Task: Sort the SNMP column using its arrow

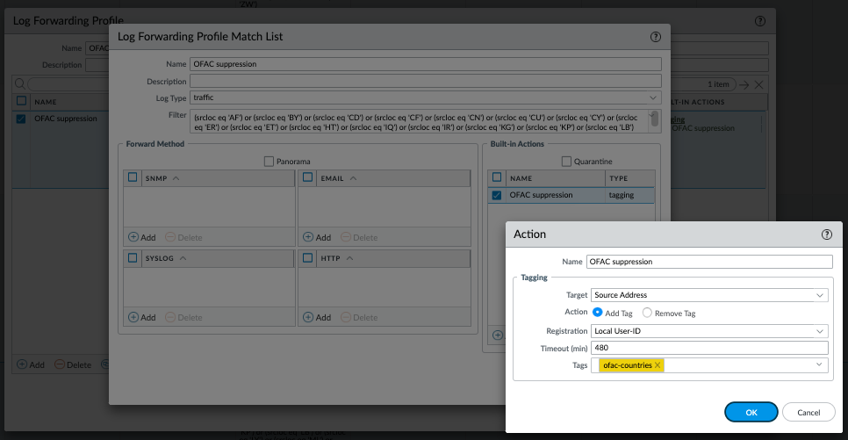Action: [x=176, y=178]
